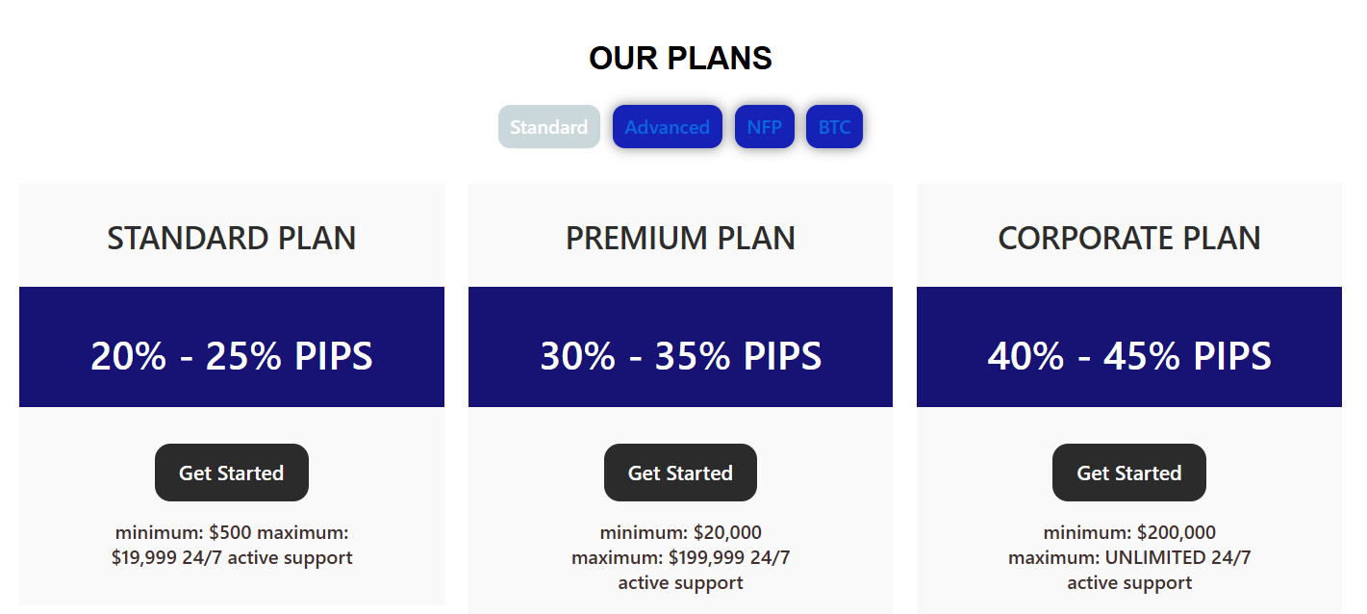The height and width of the screenshot is (614, 1367).
Task: Open the Advanced plans tab
Action: point(667,127)
